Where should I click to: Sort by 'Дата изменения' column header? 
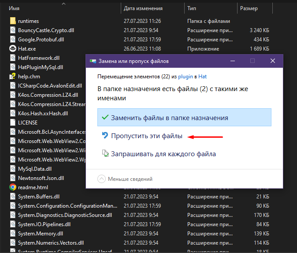coord(143,8)
